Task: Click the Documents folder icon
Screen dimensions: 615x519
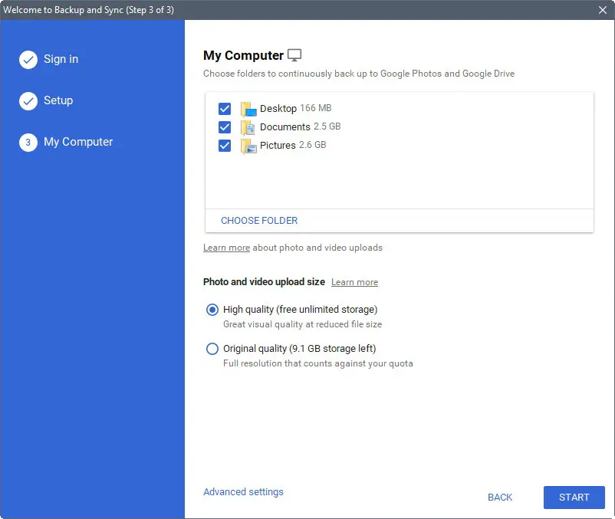Action: (x=248, y=127)
